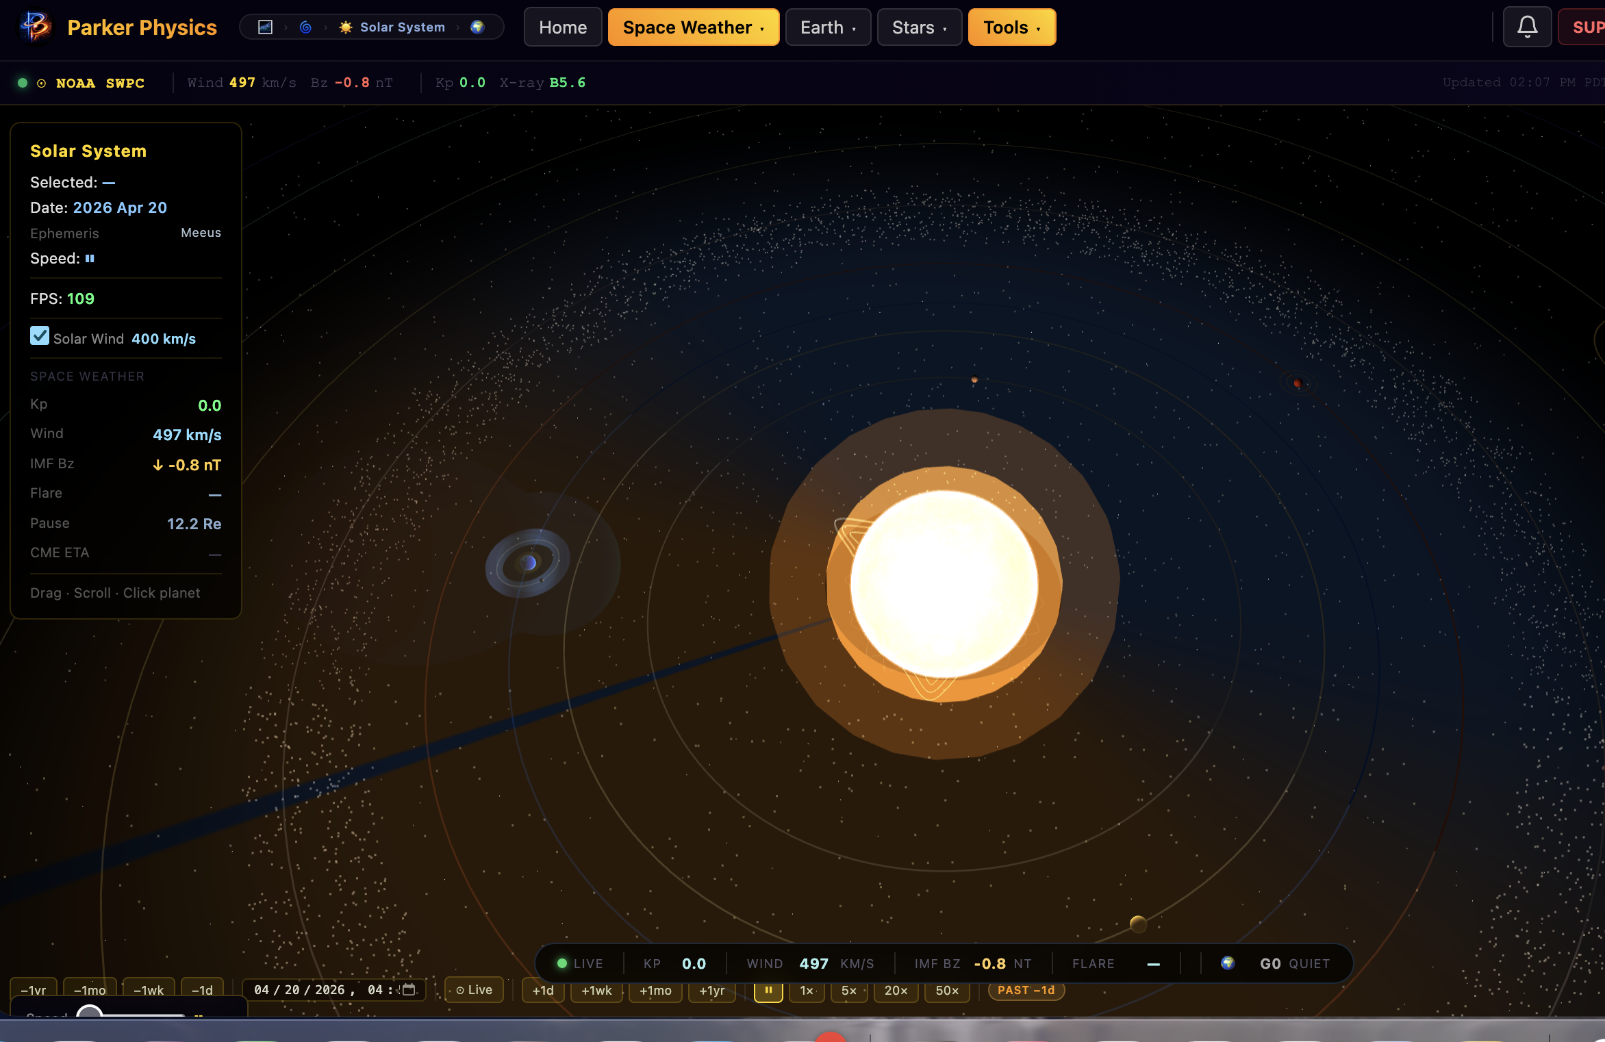Click the Earth globe icon beside G0 QUIET
This screenshot has width=1605, height=1042.
pos(1228,963)
